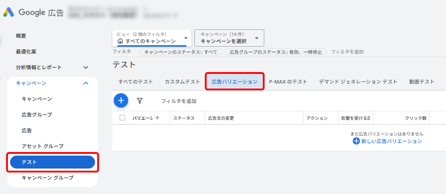Click クリック数 column header
Viewport: 446px width, 194px height.
416,118
